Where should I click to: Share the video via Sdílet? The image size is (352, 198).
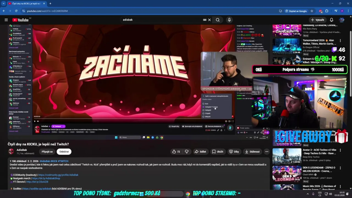(x=200, y=152)
